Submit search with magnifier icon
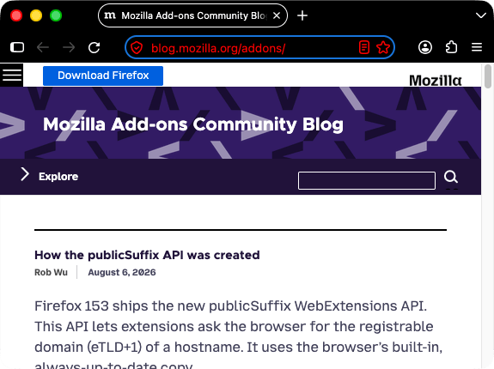The width and height of the screenshot is (494, 369). point(451,177)
